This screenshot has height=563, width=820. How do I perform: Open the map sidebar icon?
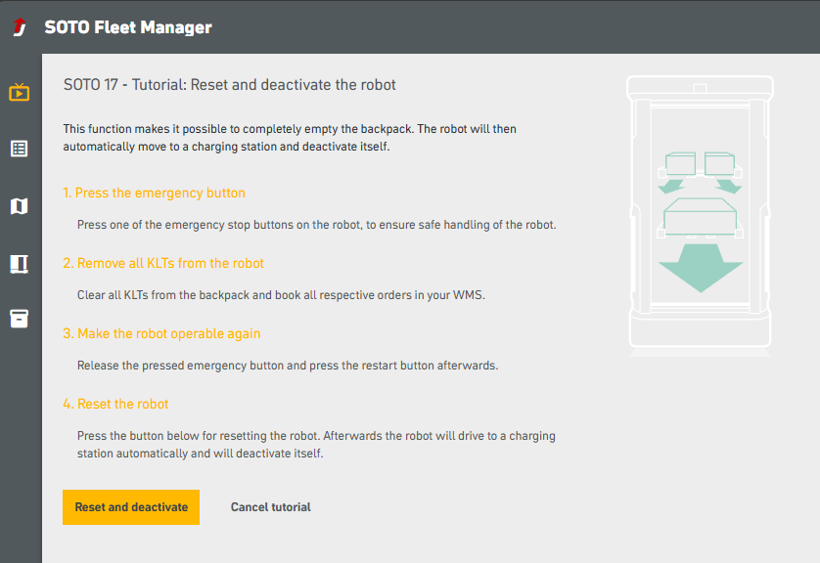20,206
